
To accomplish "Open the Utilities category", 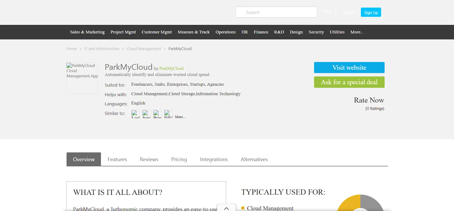I will [337, 32].
